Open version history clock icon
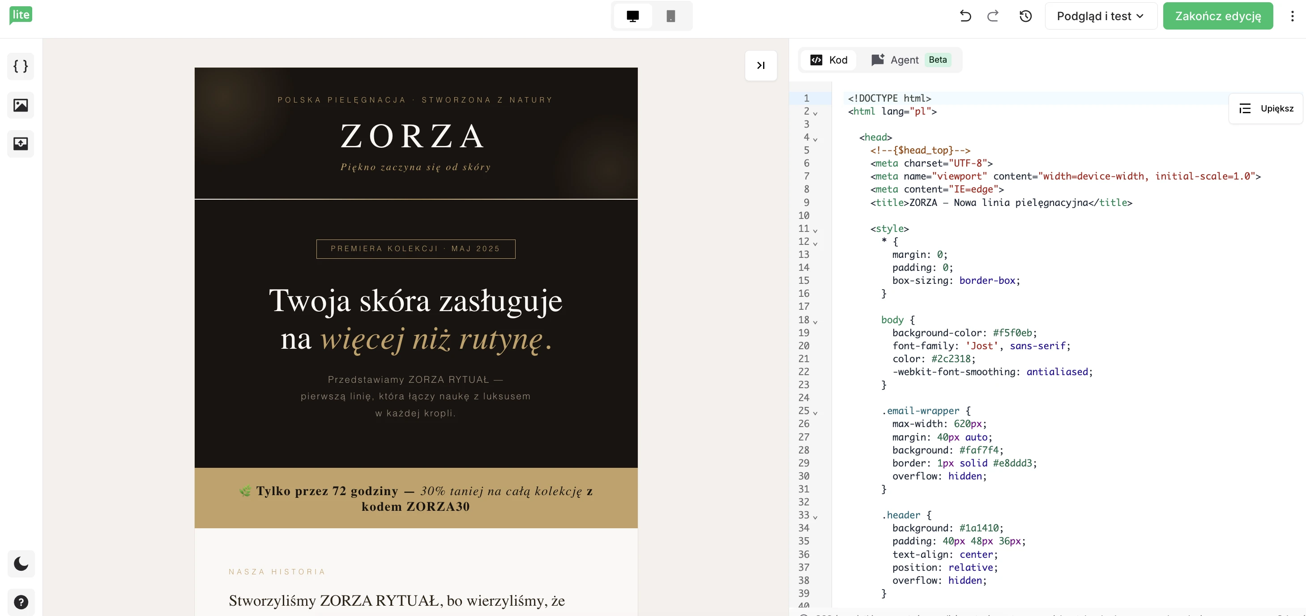This screenshot has width=1306, height=616. point(1026,16)
